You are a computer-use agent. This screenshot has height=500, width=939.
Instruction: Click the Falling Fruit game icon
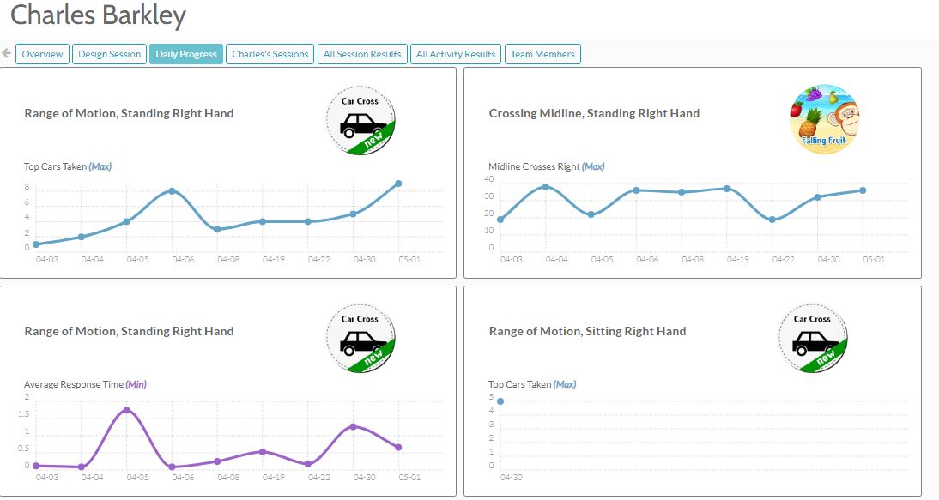tap(824, 120)
